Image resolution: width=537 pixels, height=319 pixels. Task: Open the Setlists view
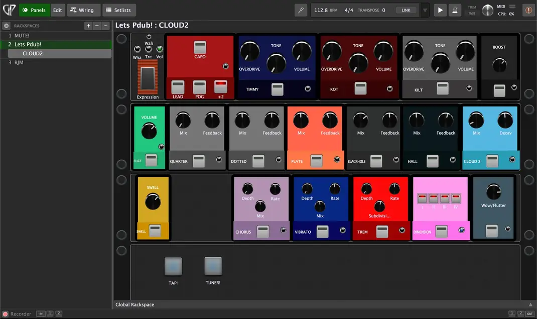tap(119, 10)
